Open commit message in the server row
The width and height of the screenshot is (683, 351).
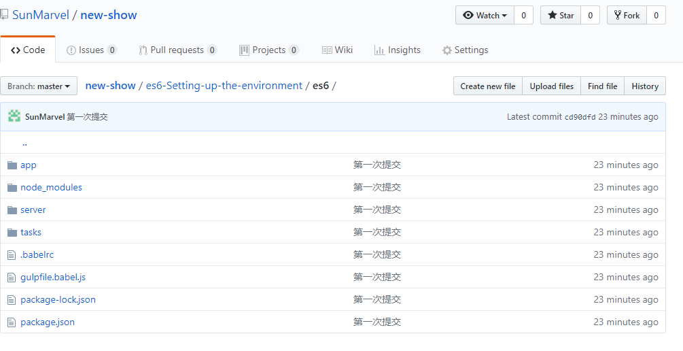point(376,210)
